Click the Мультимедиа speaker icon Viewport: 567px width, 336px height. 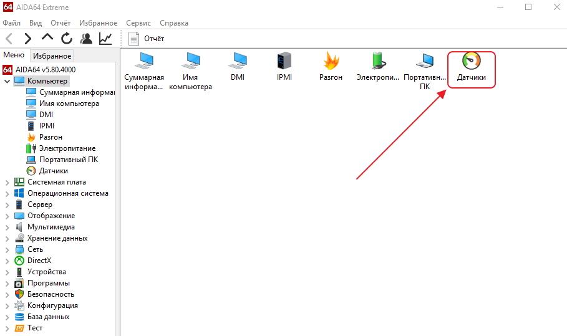(x=19, y=227)
